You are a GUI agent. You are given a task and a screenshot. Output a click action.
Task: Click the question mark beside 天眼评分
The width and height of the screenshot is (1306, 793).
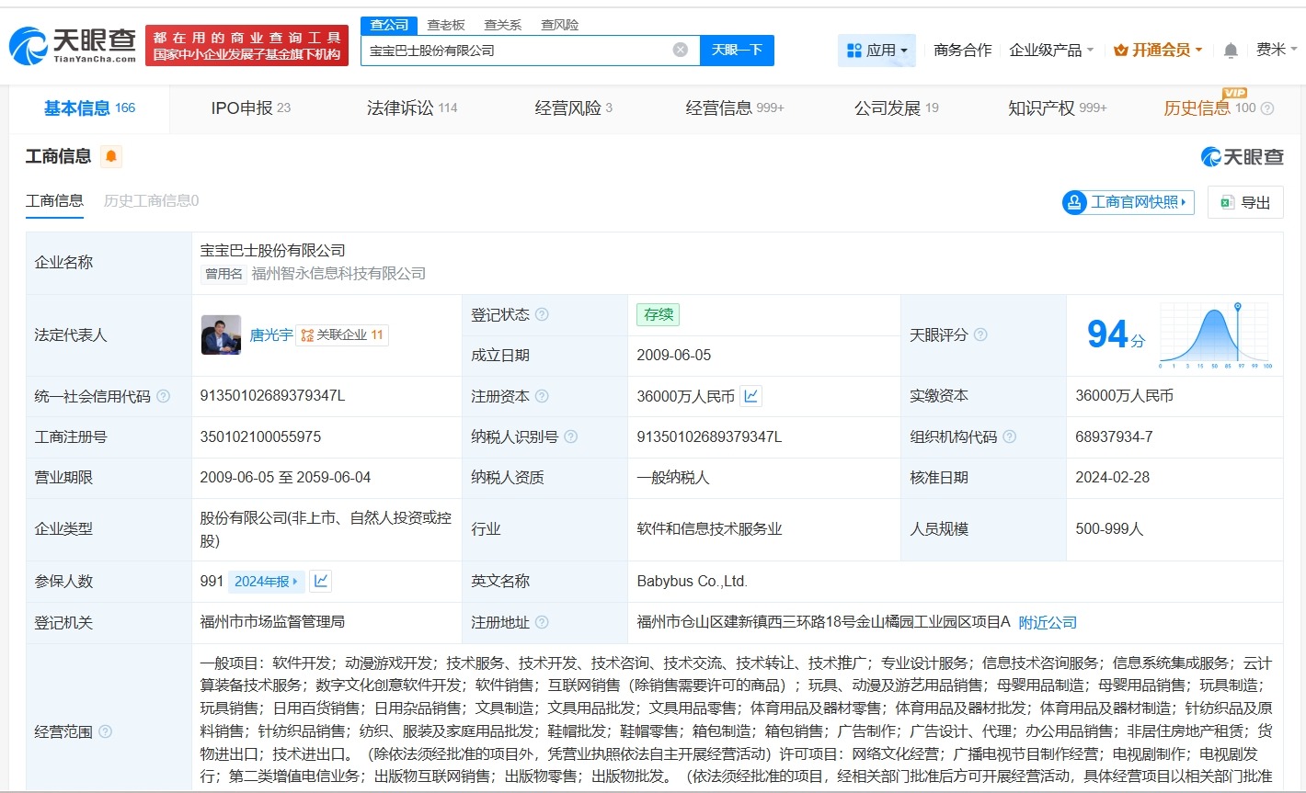tap(982, 334)
